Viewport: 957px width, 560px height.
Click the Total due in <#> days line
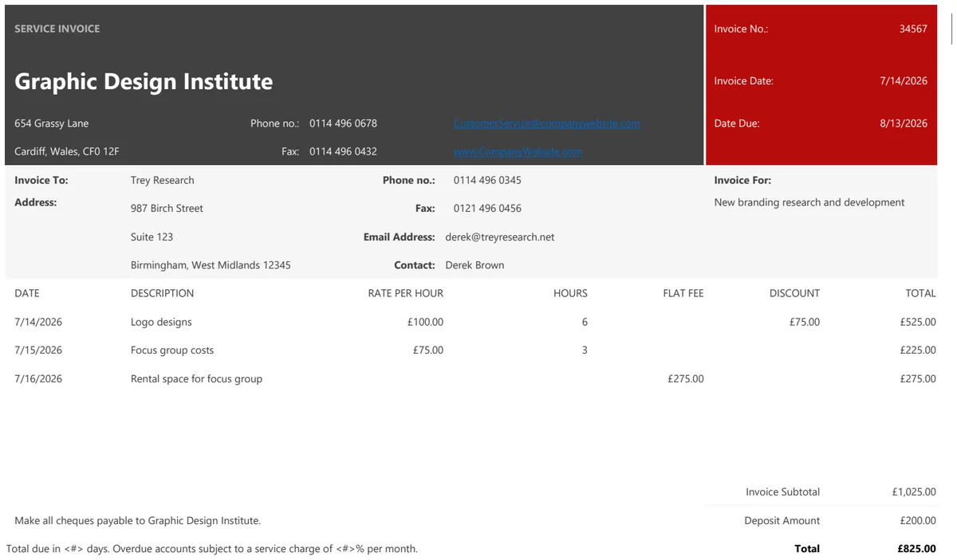212,548
